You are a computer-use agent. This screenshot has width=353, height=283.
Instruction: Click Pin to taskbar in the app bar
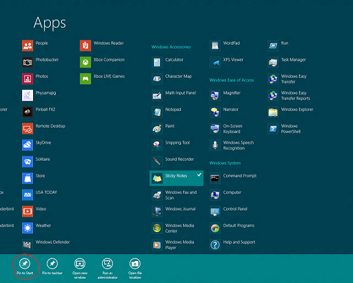(x=52, y=266)
